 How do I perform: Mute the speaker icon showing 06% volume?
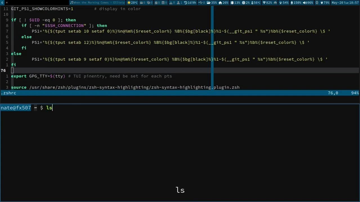click(304, 3)
